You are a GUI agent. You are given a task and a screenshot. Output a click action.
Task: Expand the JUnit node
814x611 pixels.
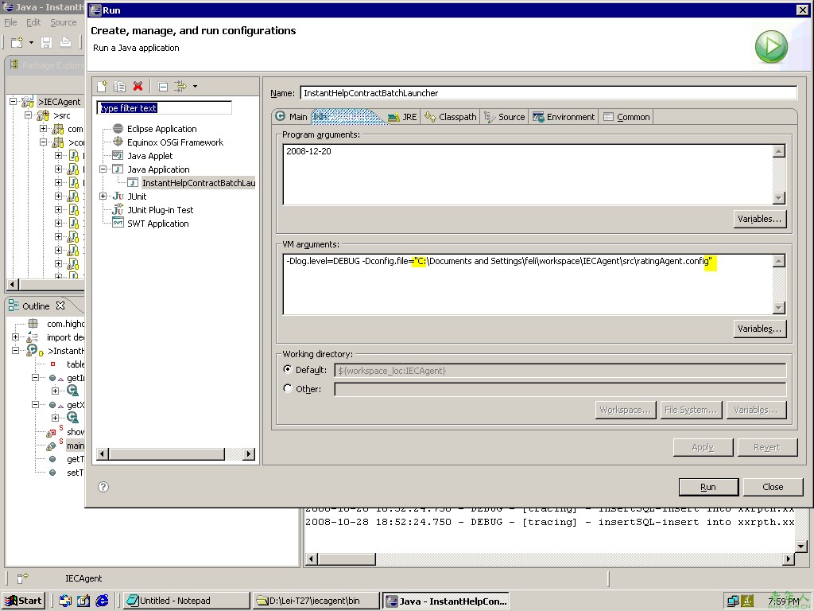[x=103, y=197]
